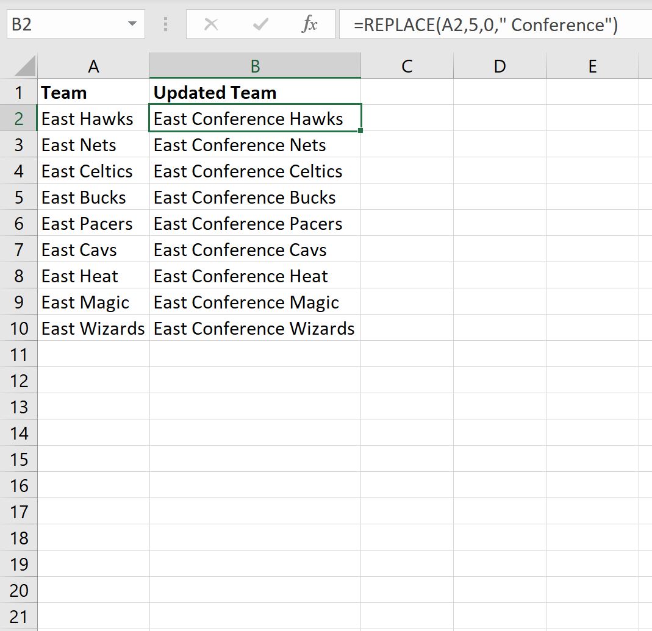
Task: Select column E header
Action: 593,66
